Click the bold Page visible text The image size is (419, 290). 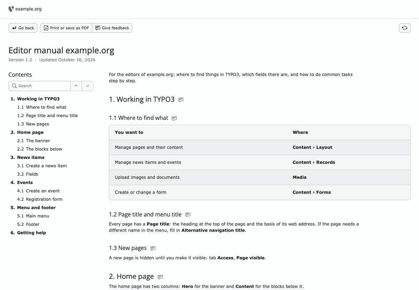(x=251, y=258)
